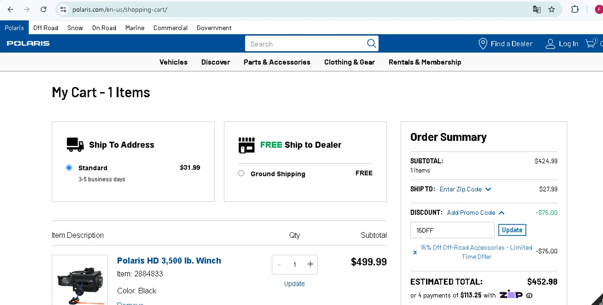Click the winch product thumbnail image

80,280
